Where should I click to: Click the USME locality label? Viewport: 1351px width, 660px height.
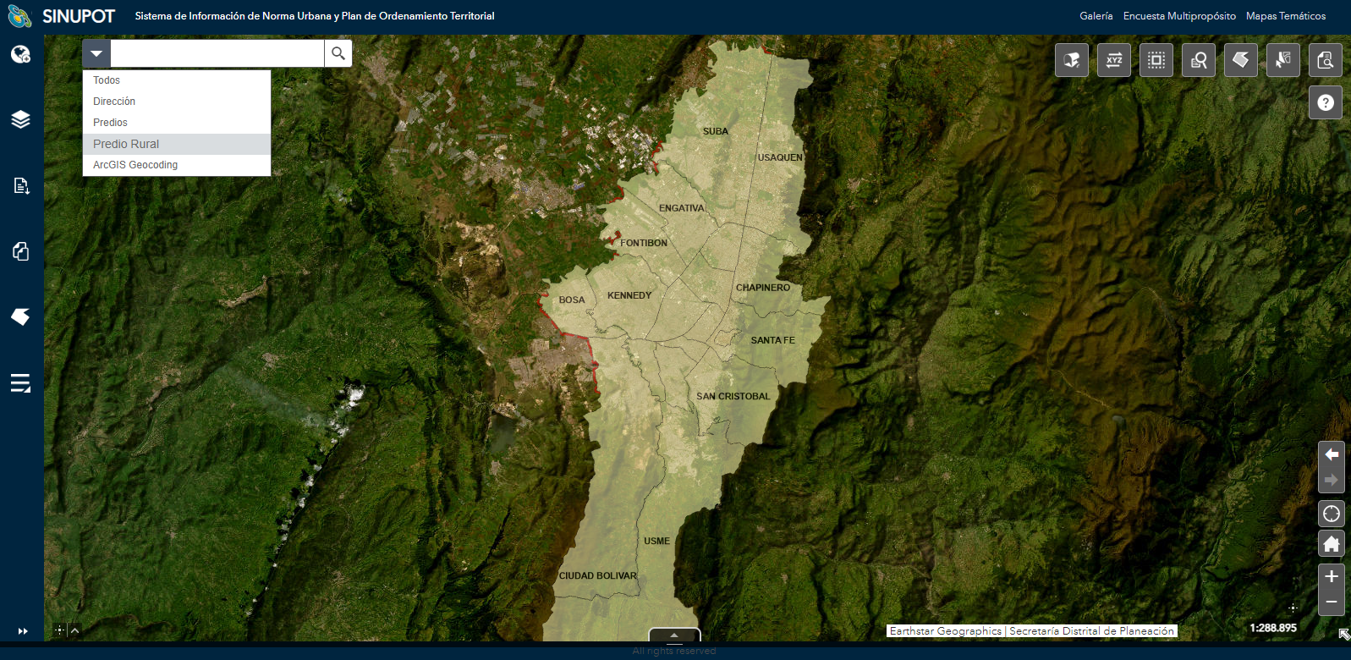pyautogui.click(x=656, y=541)
